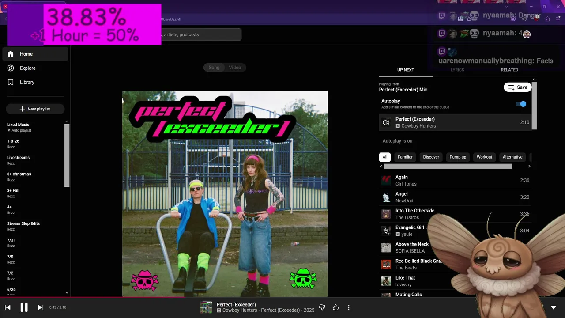Select the UP NEXT tab
The width and height of the screenshot is (565, 318).
click(x=406, y=70)
